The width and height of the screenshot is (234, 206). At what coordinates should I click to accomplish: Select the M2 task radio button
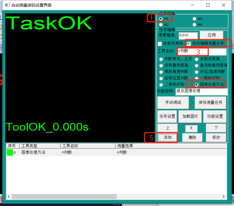pyautogui.click(x=161, y=25)
